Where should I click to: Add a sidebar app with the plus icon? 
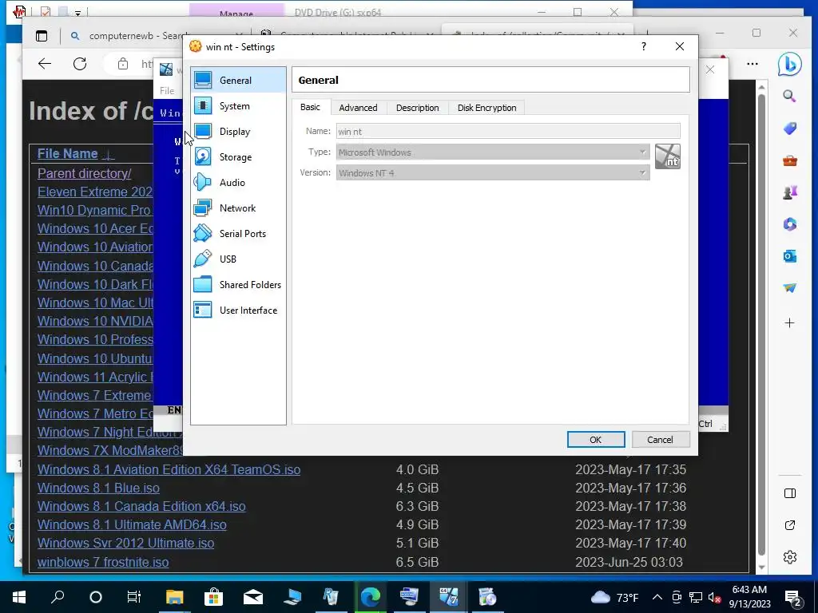click(x=790, y=323)
